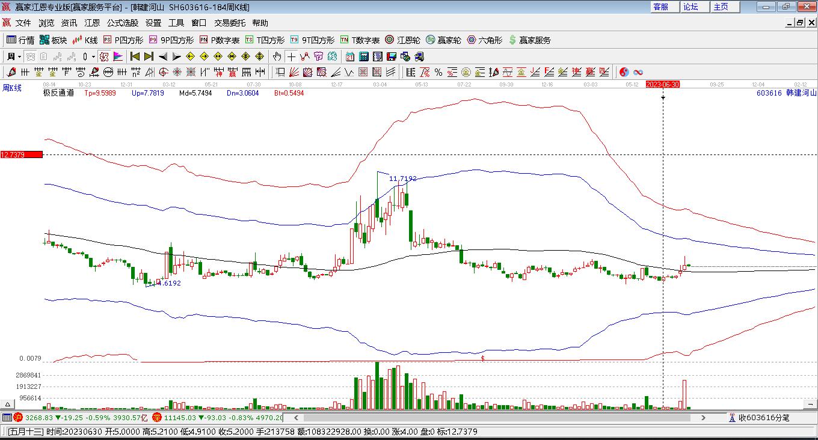Open the 行情 market quotes view
This screenshot has height=440, width=818.
pyautogui.click(x=20, y=40)
